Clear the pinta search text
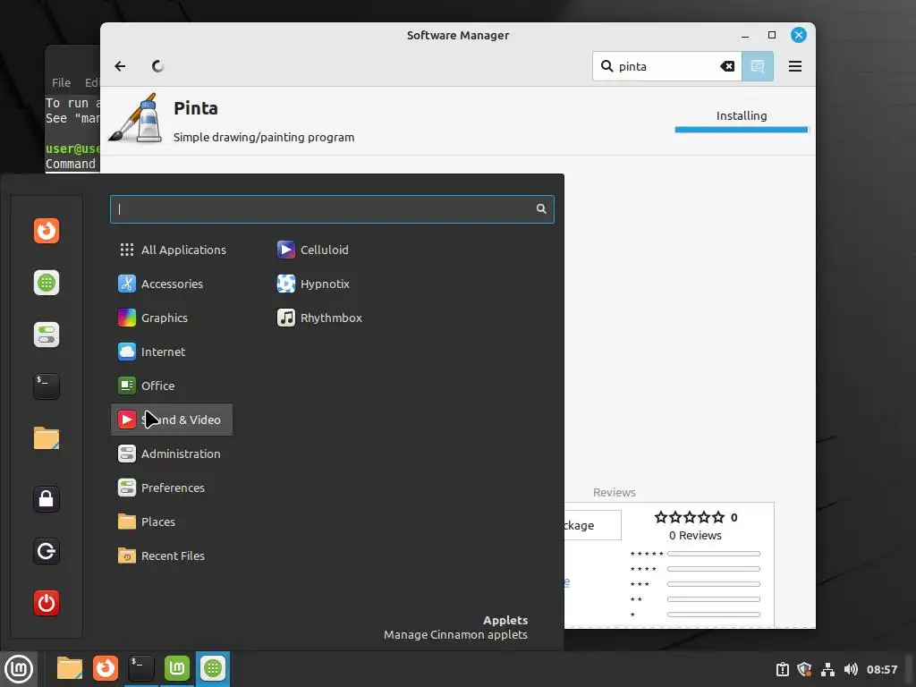The image size is (916, 687). 726,66
